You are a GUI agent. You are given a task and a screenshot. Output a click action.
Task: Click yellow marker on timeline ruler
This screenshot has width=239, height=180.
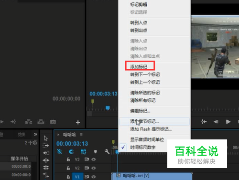click(x=113, y=142)
